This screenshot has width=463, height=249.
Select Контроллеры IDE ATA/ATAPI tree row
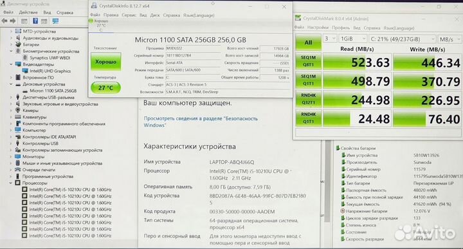pos(50,137)
